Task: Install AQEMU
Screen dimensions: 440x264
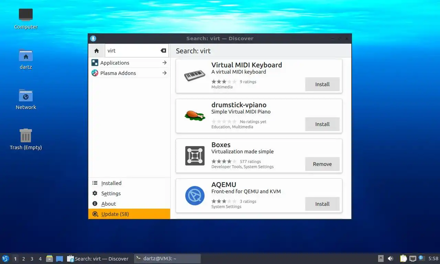Action: [x=322, y=204]
